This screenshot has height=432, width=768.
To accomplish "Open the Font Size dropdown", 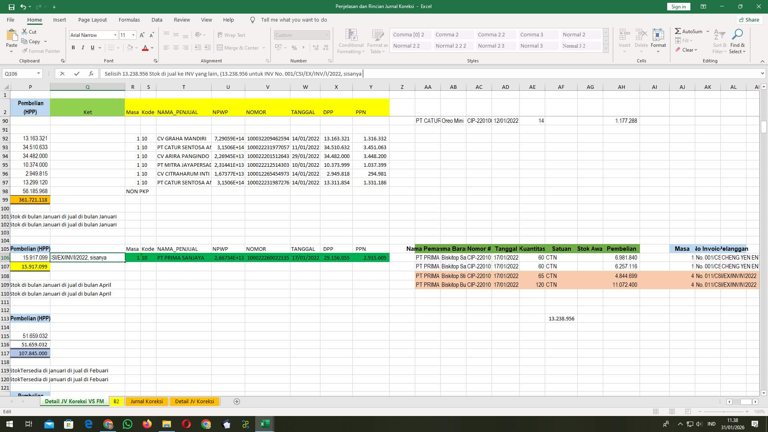I will pyautogui.click(x=134, y=35).
